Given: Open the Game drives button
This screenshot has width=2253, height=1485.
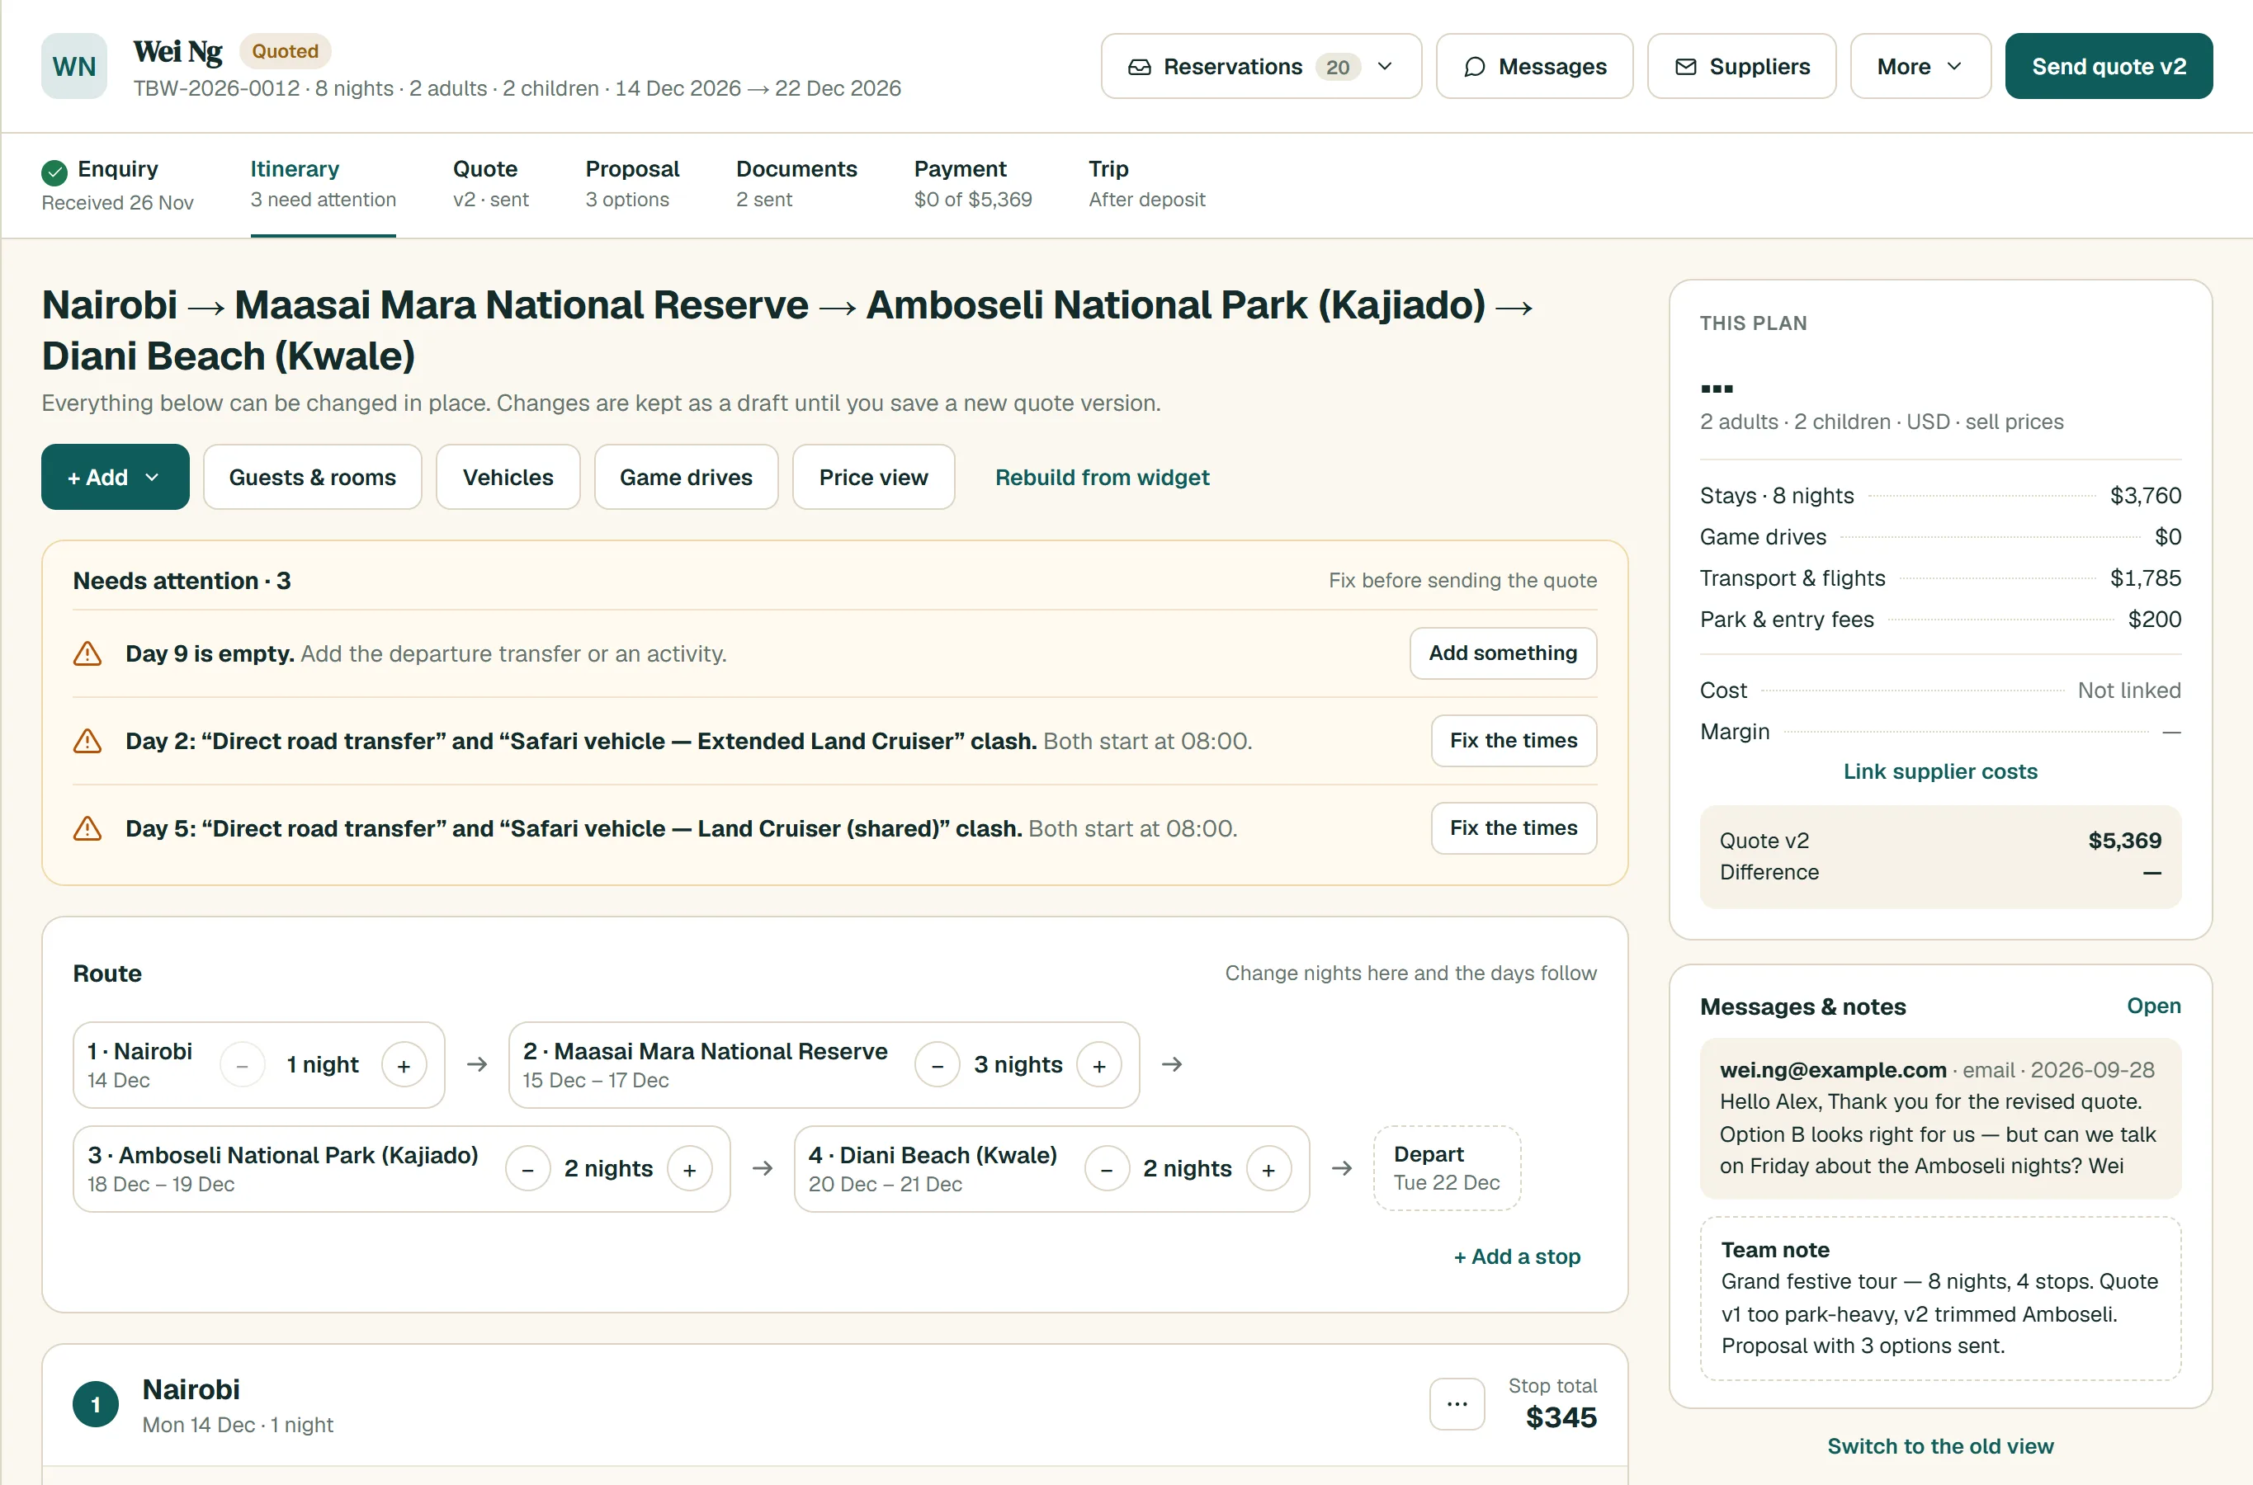Looking at the screenshot, I should coord(686,478).
